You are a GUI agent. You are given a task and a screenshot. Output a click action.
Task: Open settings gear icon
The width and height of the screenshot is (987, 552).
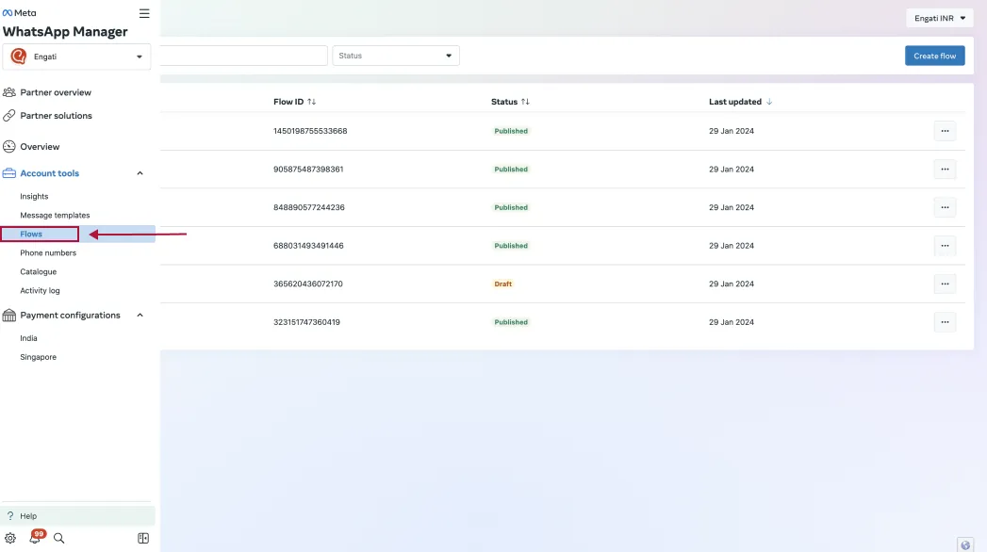point(10,538)
